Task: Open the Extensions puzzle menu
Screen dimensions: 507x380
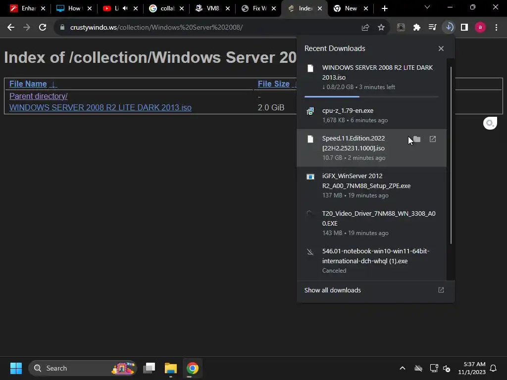Action: coord(417,28)
